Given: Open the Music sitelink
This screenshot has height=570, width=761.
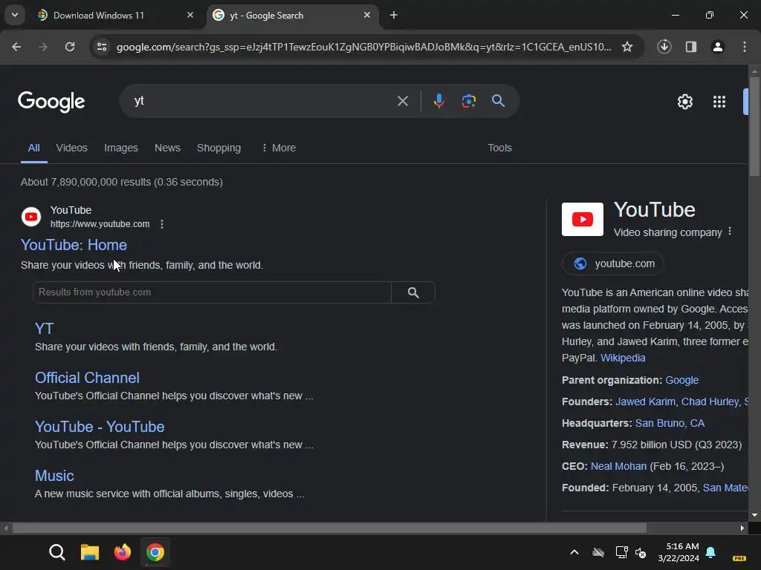Looking at the screenshot, I should click(x=54, y=476).
